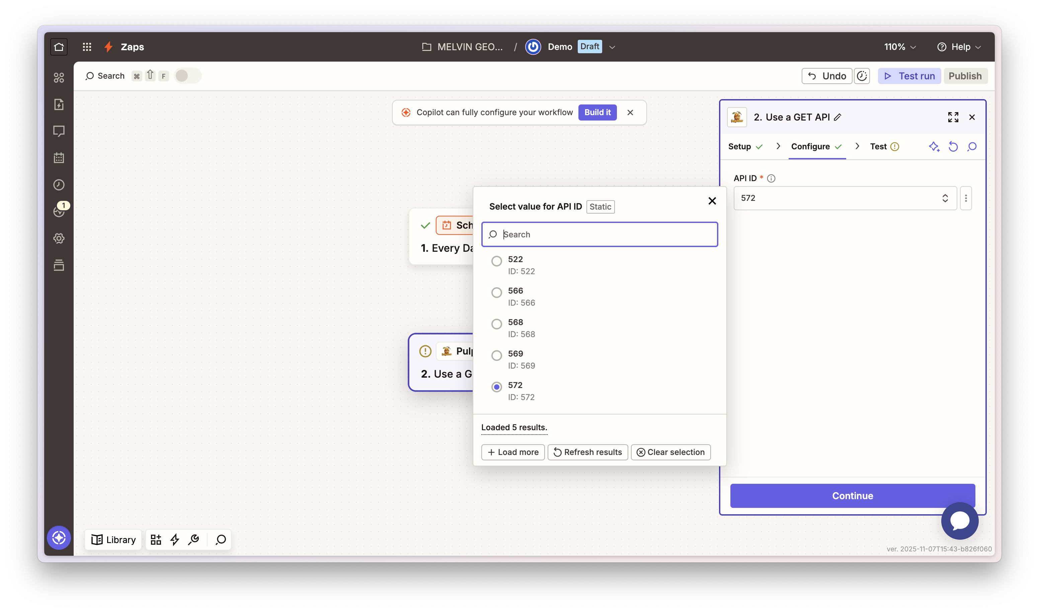Click the trigger lightning icon in bottom toolbar
1039x612 pixels.
[175, 539]
